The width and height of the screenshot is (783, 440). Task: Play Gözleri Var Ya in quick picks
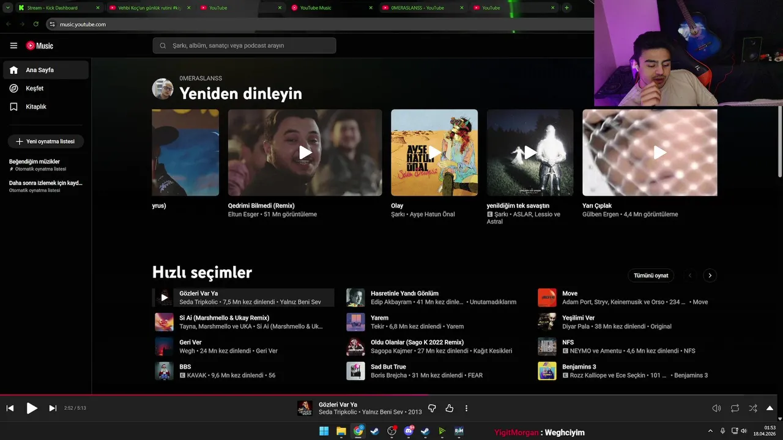[164, 298]
